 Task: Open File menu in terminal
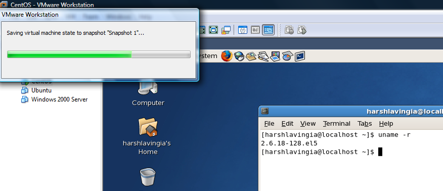[x=269, y=124]
